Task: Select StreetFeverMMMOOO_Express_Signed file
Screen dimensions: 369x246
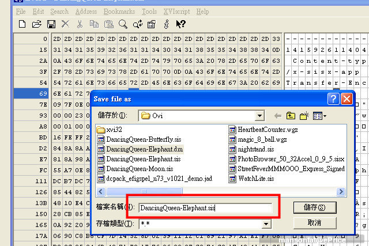Action: click(287, 169)
